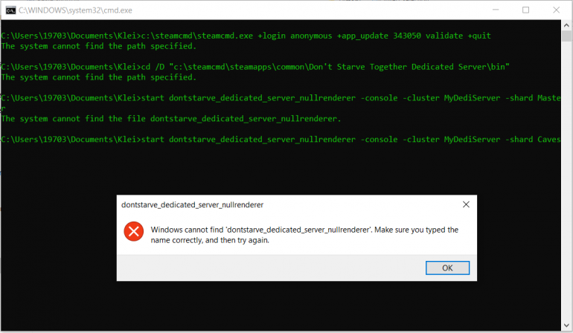
Task: Click the scrollbar up arrow in cmd window
Action: (x=566, y=25)
